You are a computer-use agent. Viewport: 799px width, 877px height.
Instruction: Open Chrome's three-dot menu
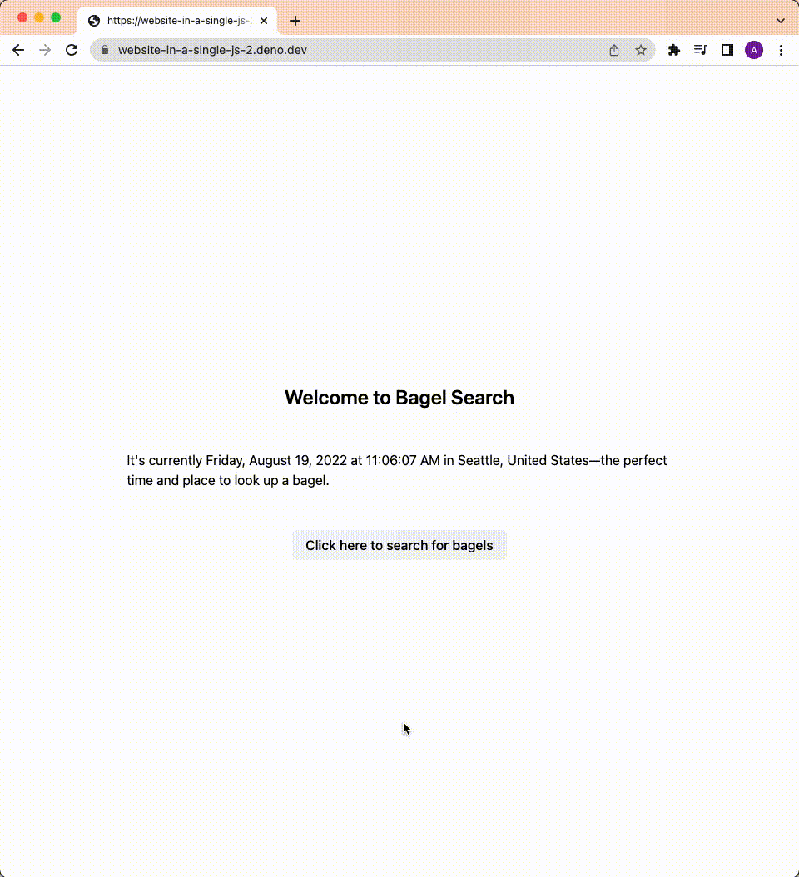pos(781,50)
